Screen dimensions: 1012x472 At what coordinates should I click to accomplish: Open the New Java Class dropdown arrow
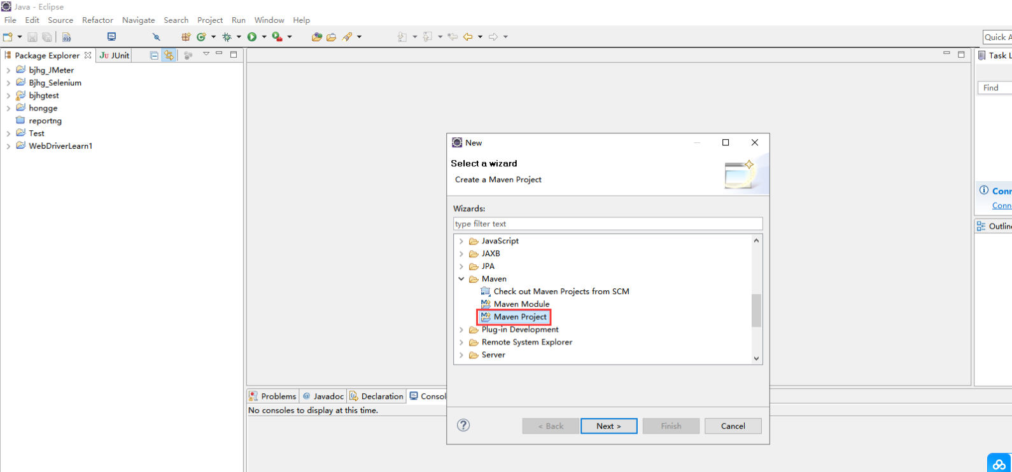click(x=213, y=37)
